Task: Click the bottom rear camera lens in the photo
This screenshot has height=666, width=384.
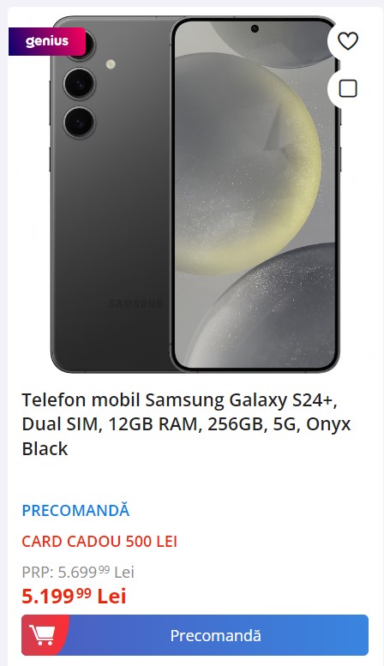Action: (79, 123)
